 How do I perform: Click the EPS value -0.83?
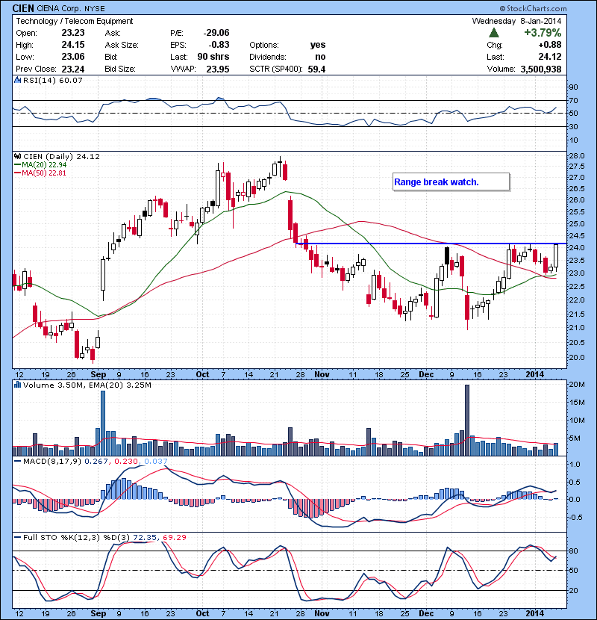tap(219, 45)
